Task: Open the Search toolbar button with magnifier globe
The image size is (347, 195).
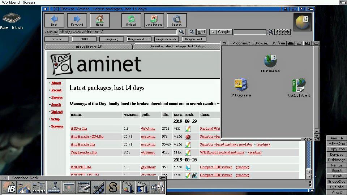Action: click(177, 20)
